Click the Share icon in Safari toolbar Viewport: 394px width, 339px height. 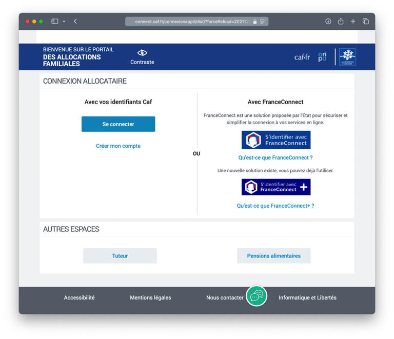pos(341,21)
